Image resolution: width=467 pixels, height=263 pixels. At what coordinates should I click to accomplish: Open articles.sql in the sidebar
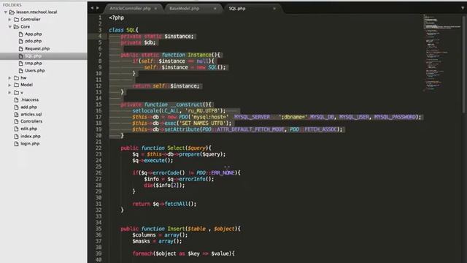(x=31, y=114)
